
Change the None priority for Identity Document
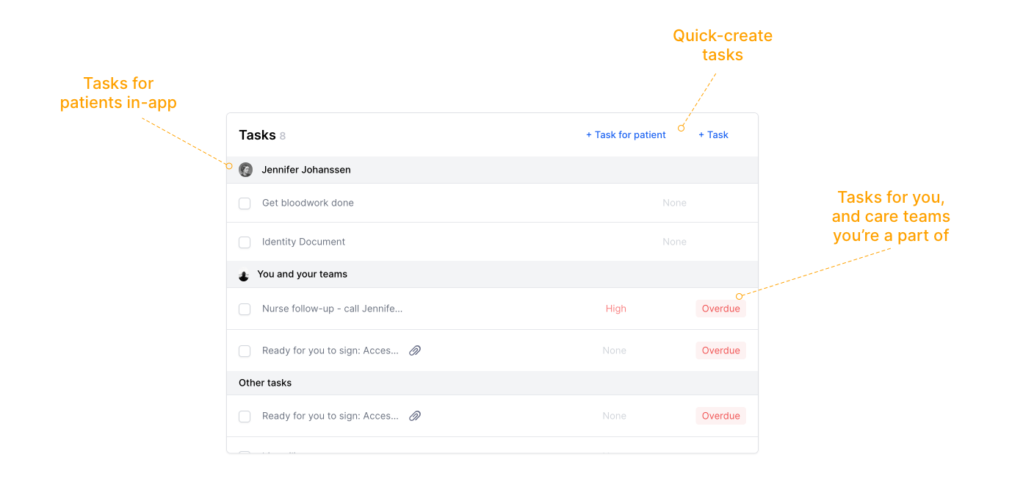click(674, 242)
